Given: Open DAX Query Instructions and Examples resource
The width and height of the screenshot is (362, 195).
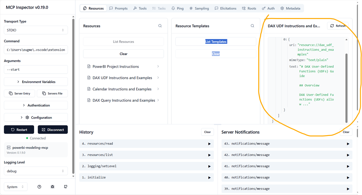Looking at the screenshot, I should tap(123, 100).
